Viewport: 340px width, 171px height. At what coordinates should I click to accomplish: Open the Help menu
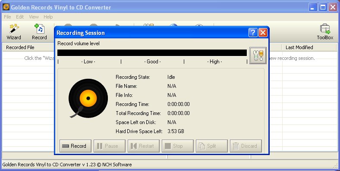tap(48, 17)
